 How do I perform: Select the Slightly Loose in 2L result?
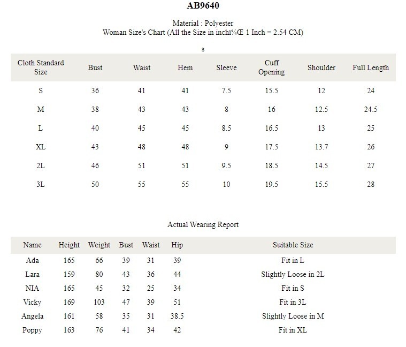(293, 274)
